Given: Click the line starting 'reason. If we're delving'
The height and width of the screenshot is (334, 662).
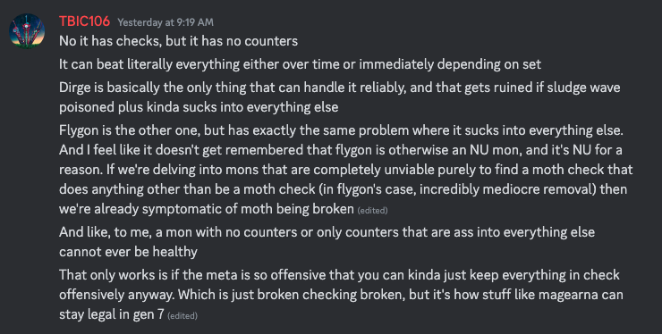Looking at the screenshot, I should [346, 170].
